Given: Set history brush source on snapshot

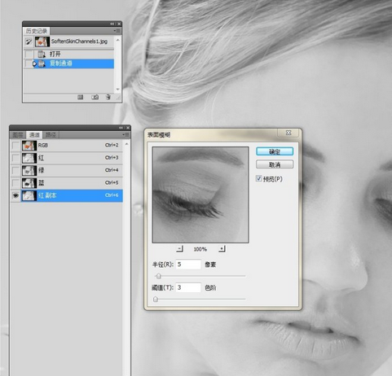Looking at the screenshot, I should 29,42.
